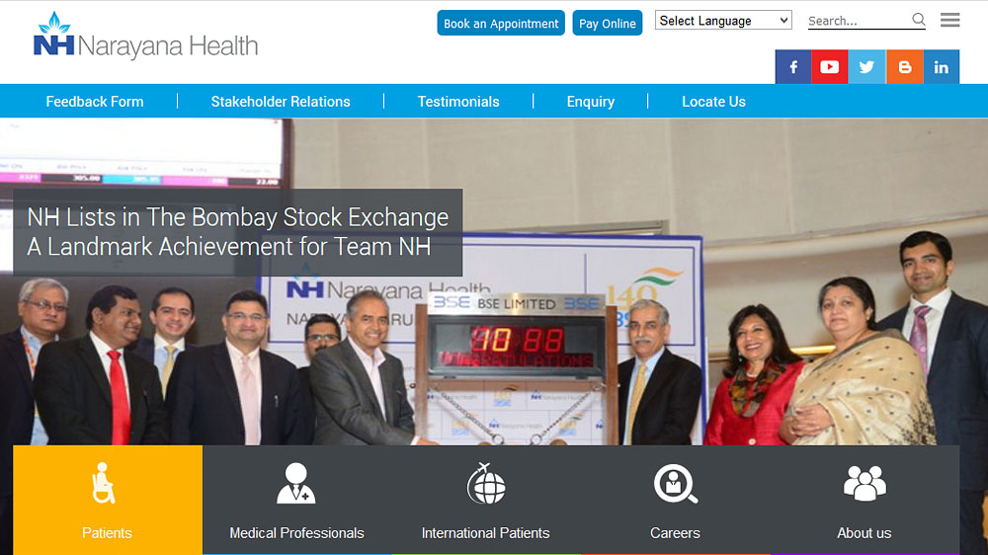Click the Book an Appointment button
Viewport: 988px width, 555px height.
click(x=501, y=24)
